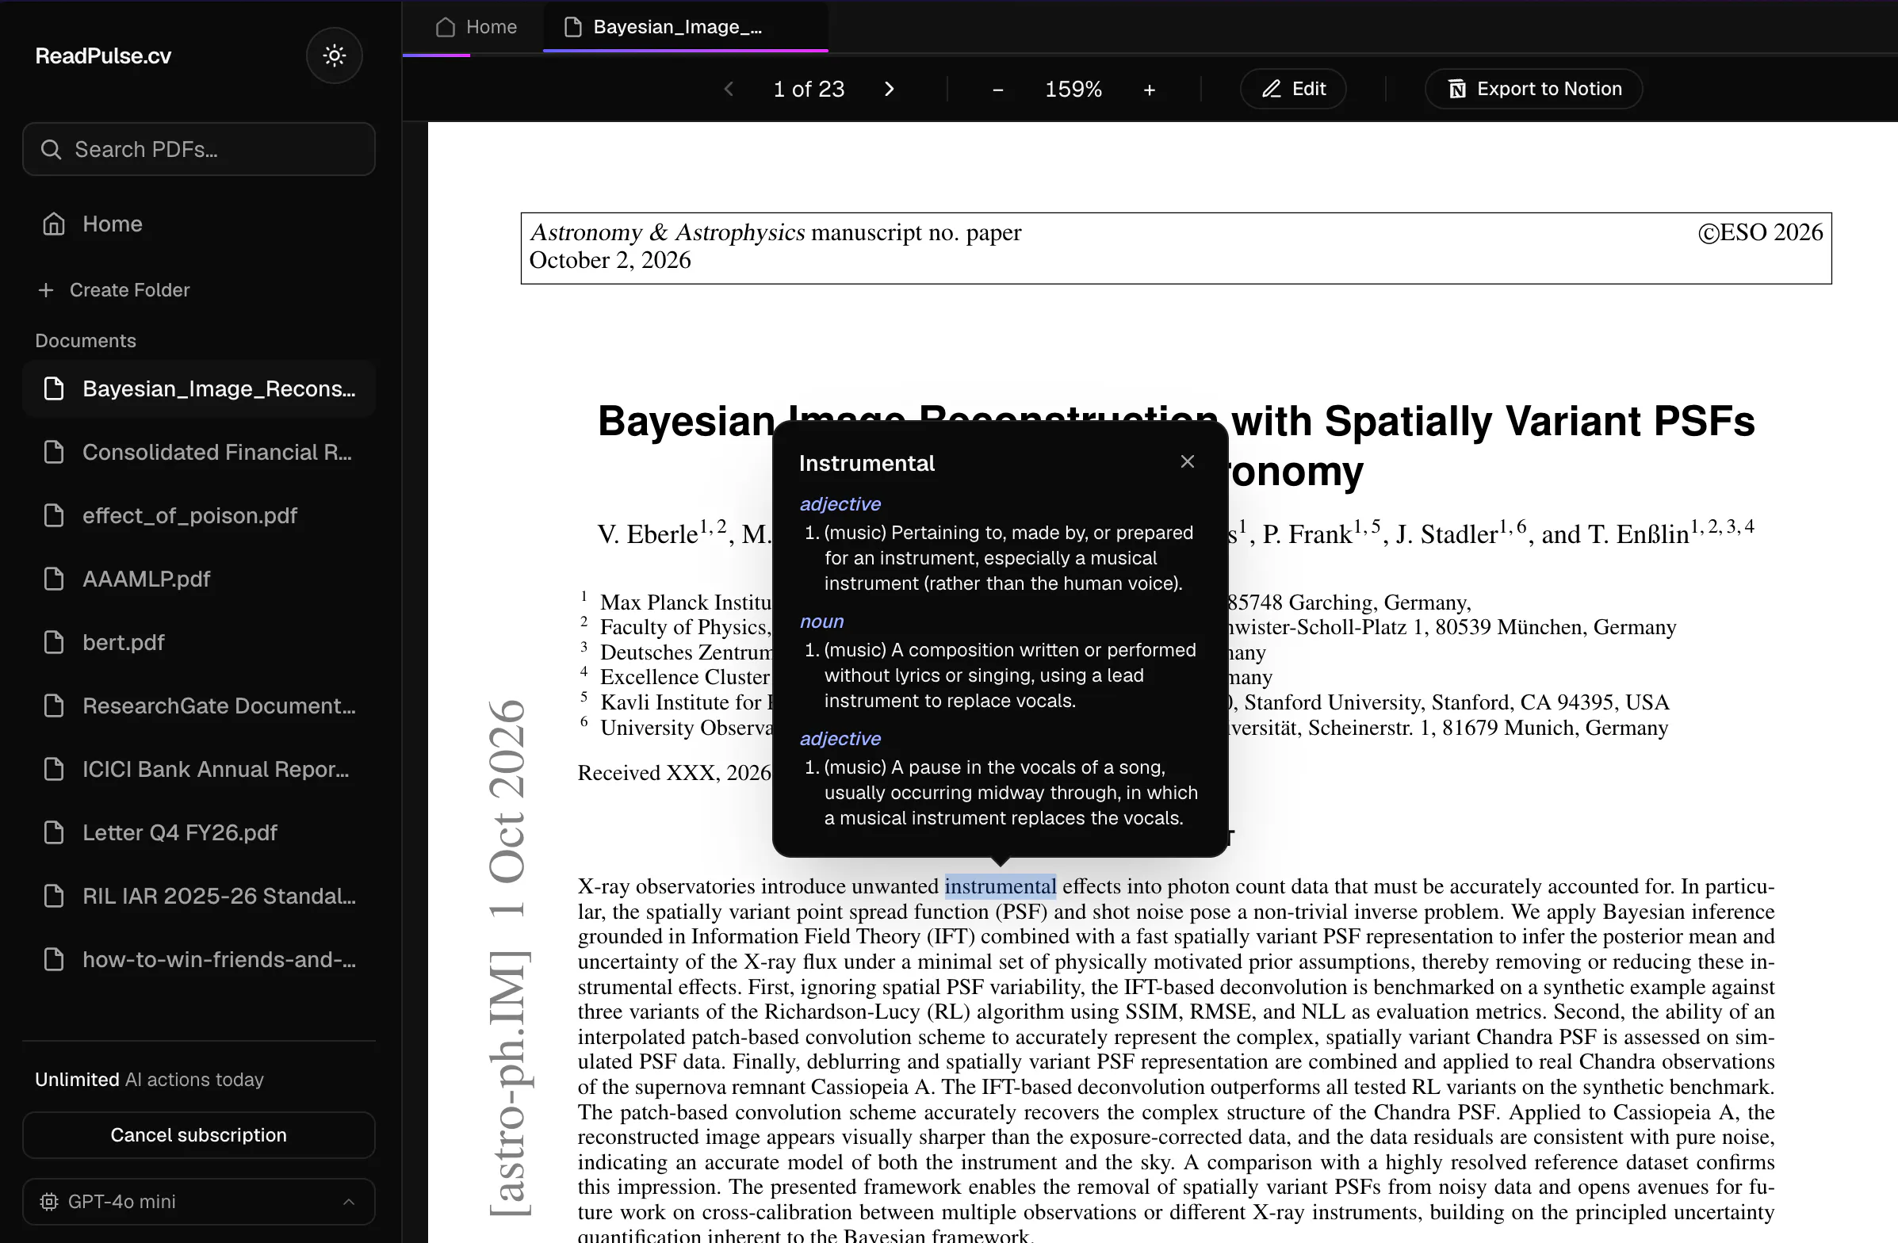Viewport: 1898px width, 1243px height.
Task: Click the highlighted word 'instrumental' in abstract
Action: pos(1000,886)
